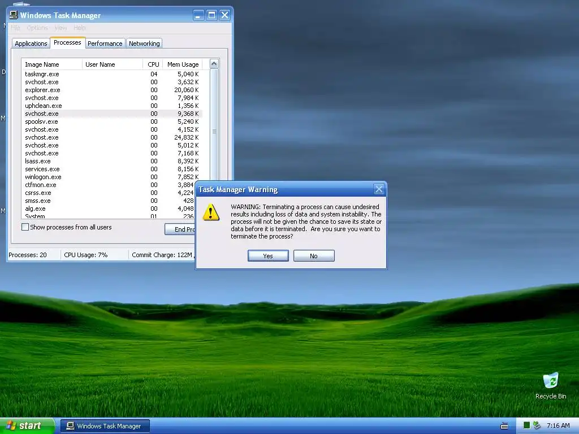This screenshot has width=579, height=434.
Task: Click the process list scroll up arrow
Action: click(x=214, y=64)
